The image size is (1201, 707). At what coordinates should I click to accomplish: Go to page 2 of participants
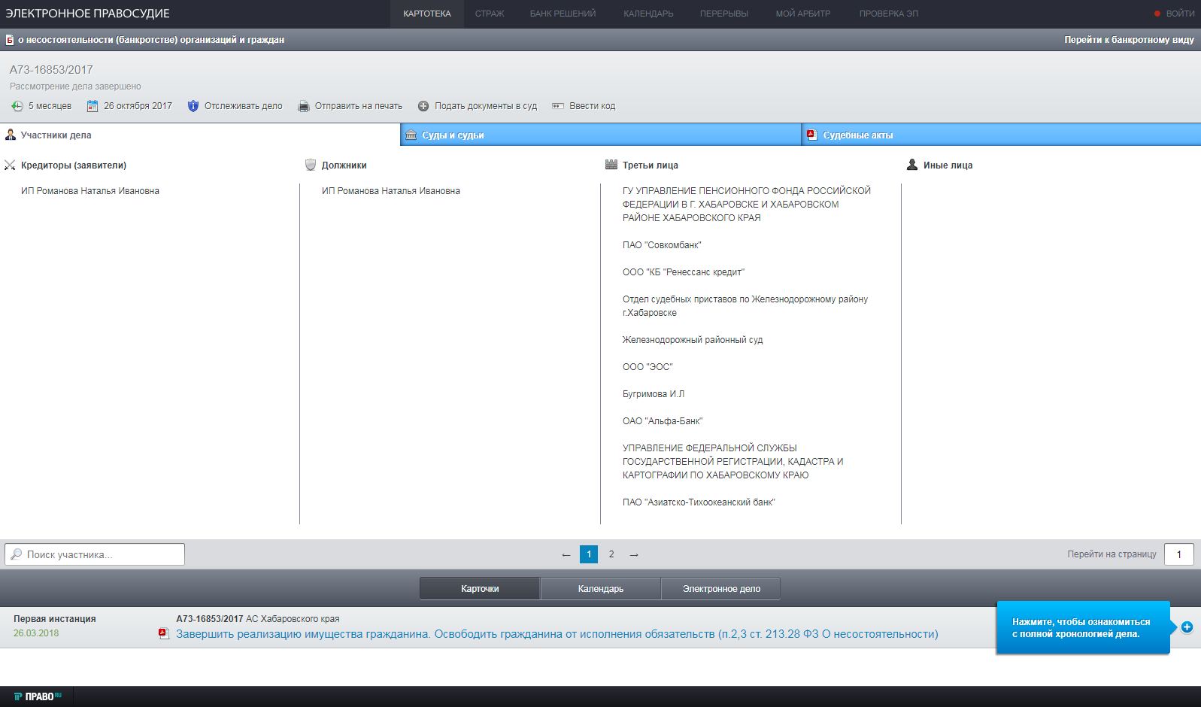[611, 554]
